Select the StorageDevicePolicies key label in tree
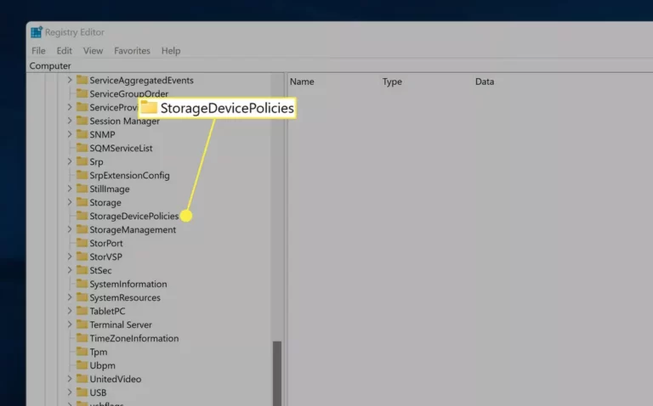 pyautogui.click(x=134, y=216)
